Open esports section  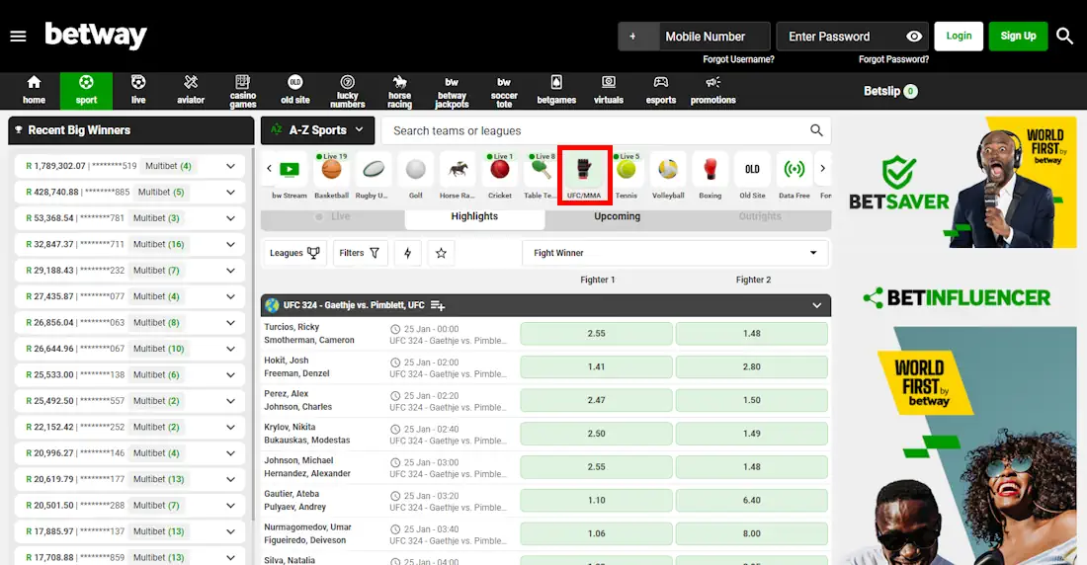[x=661, y=91]
